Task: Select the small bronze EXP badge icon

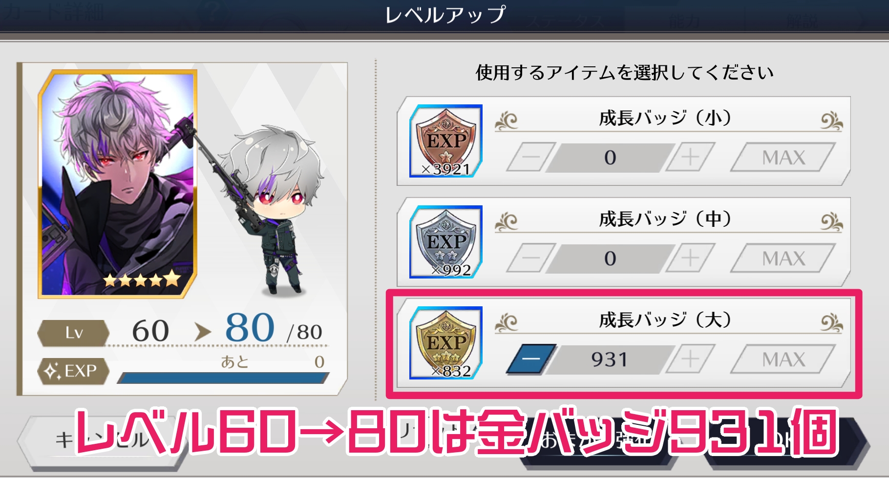Action: 445,141
